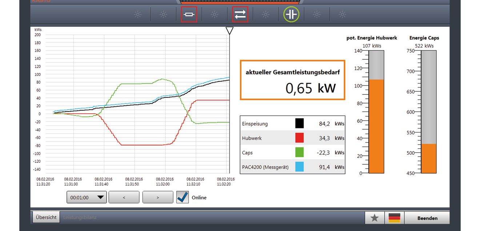Image resolution: width=480 pixels, height=231 pixels.
Task: Click the aktueller Gesamtleistungsbedarf value box
Action: point(292,80)
